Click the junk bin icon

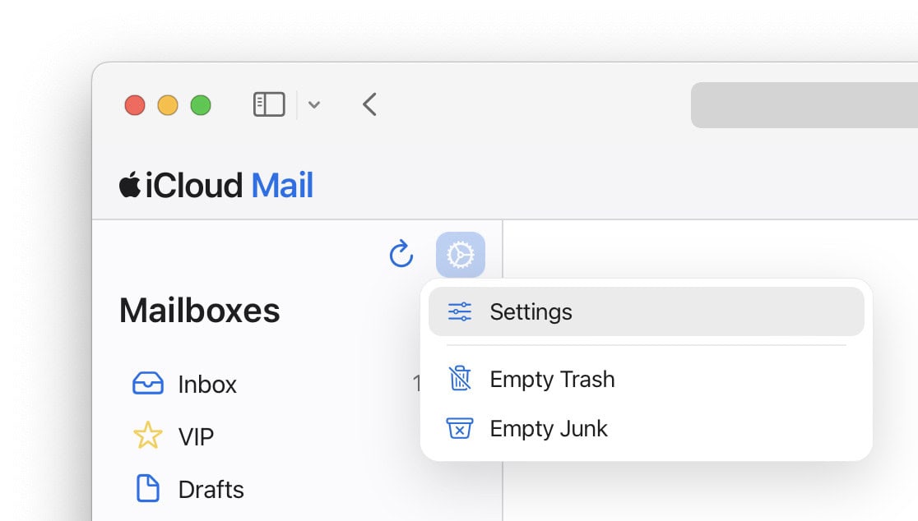[x=460, y=428]
